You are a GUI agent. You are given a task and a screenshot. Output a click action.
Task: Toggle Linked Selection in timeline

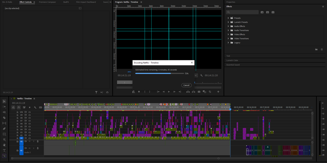[24, 107]
